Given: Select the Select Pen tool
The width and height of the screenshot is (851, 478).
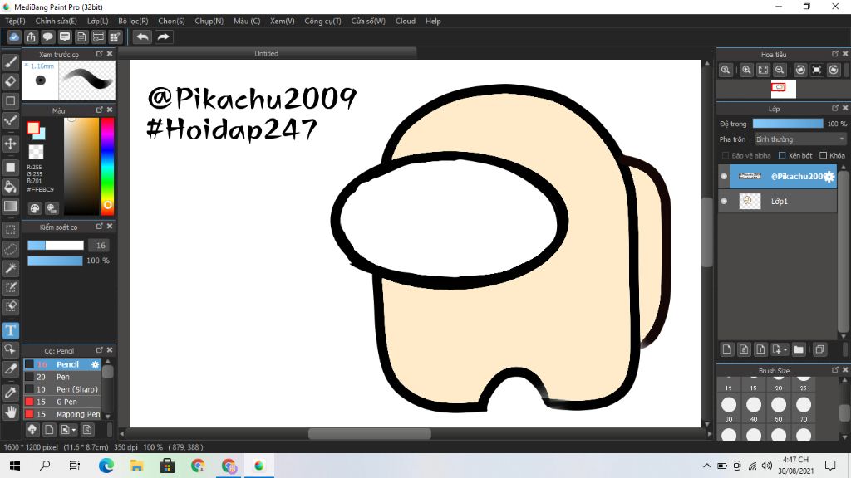Looking at the screenshot, I should pyautogui.click(x=10, y=287).
